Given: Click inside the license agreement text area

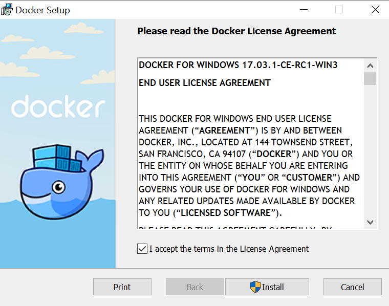Looking at the screenshot, I should (x=251, y=144).
